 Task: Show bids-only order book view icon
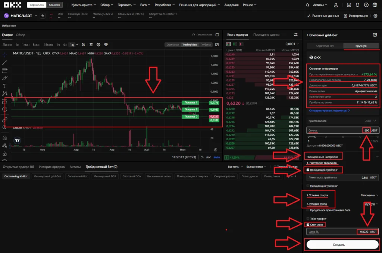click(x=235, y=44)
